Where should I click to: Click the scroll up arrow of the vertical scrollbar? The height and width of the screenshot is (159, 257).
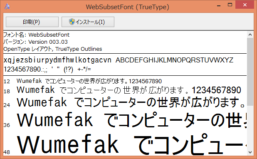click(250, 35)
